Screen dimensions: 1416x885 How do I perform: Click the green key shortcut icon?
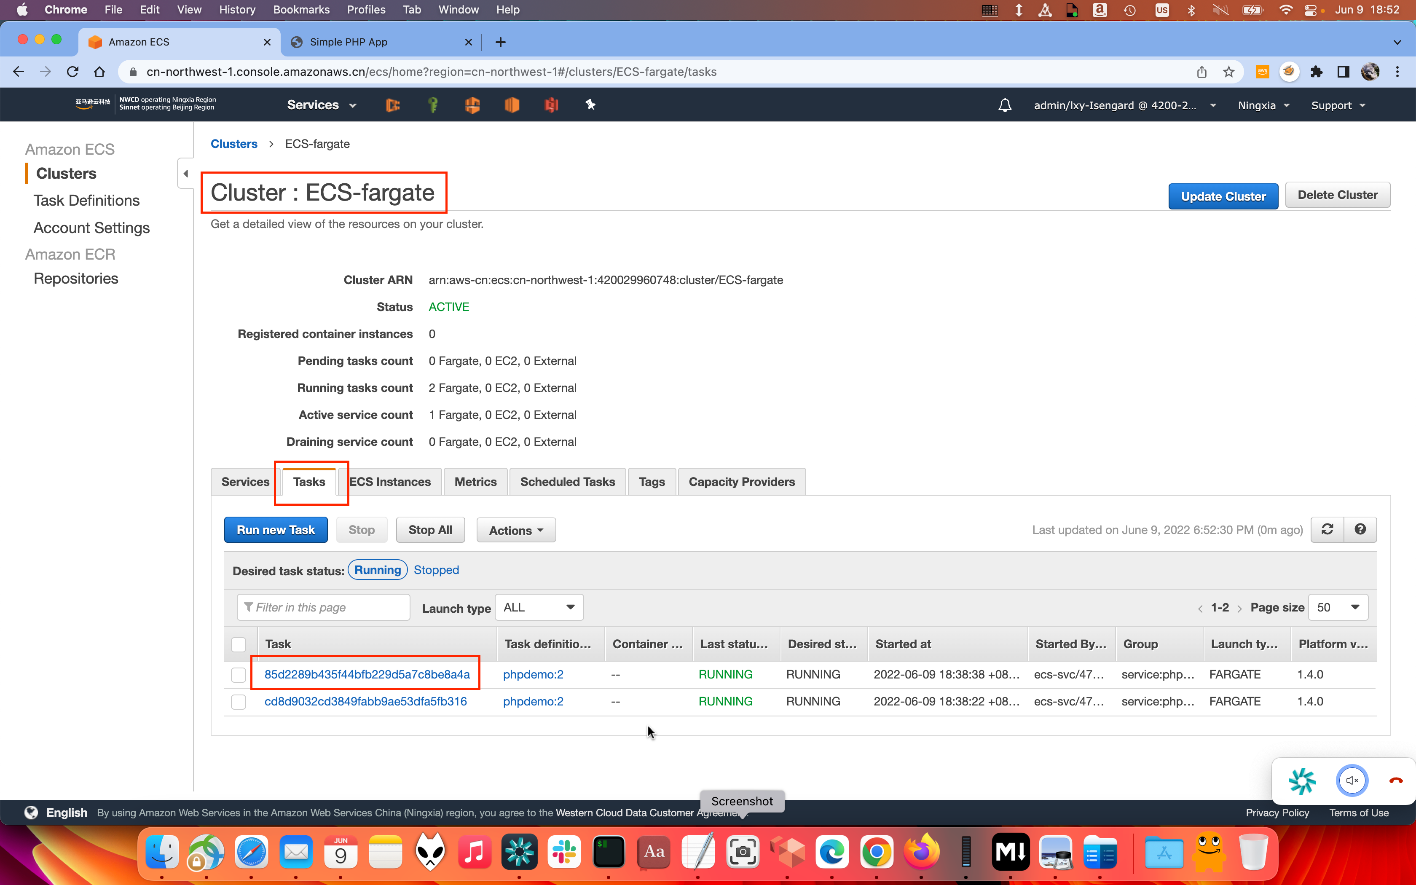click(433, 105)
